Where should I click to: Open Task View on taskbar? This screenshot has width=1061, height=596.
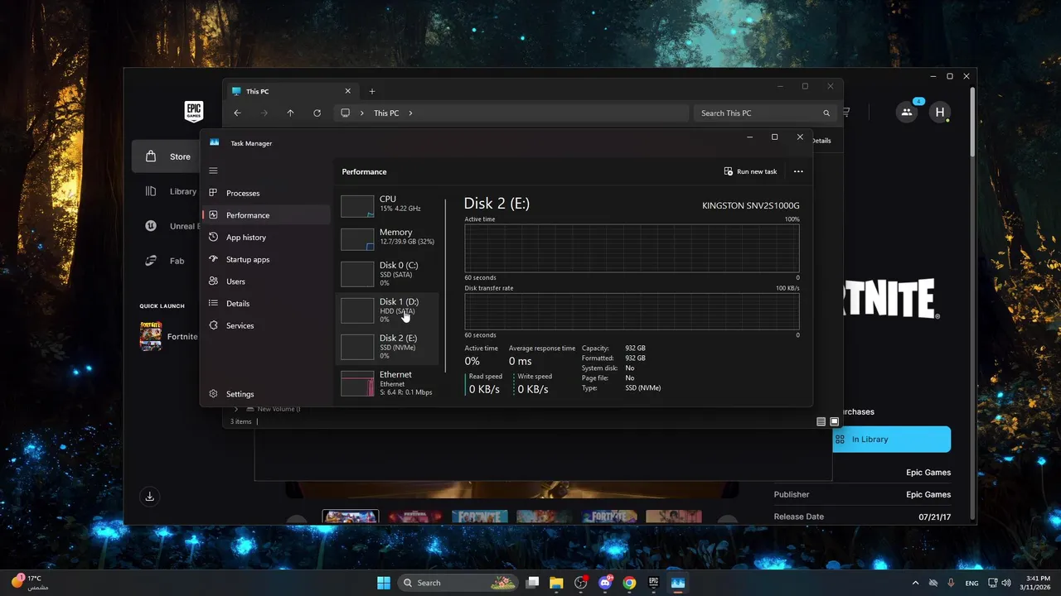tap(533, 583)
